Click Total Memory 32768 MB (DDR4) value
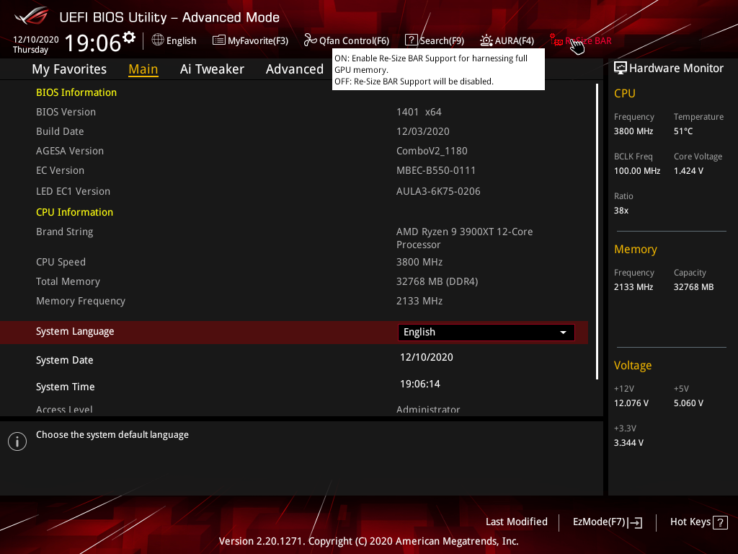Screen dimensions: 738x554 (x=437, y=282)
